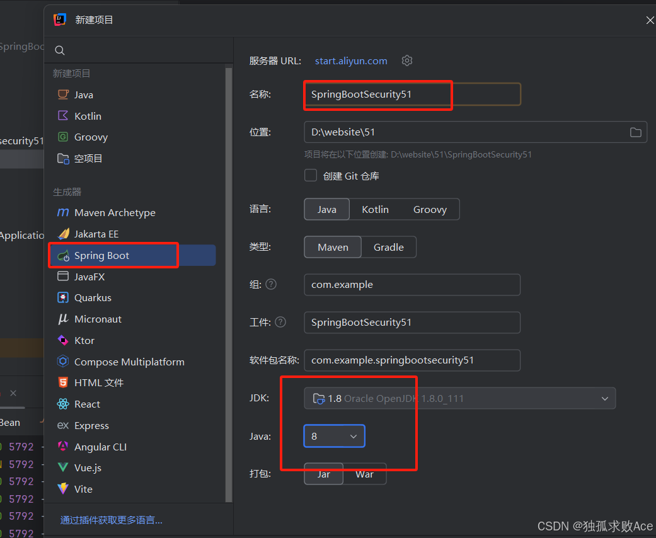656x538 pixels.
Task: Click the IntelliJ IDEA logo in title bar
Action: (60, 20)
